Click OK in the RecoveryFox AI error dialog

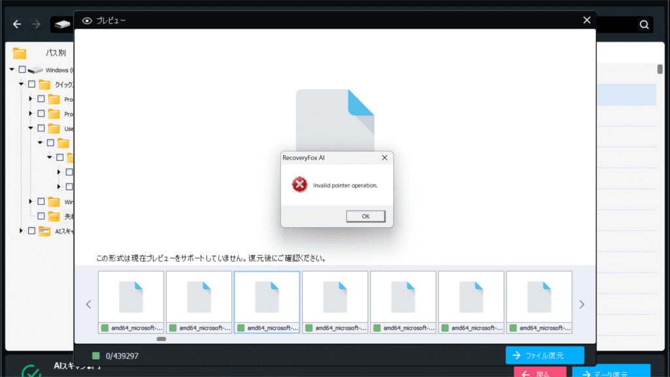365,216
